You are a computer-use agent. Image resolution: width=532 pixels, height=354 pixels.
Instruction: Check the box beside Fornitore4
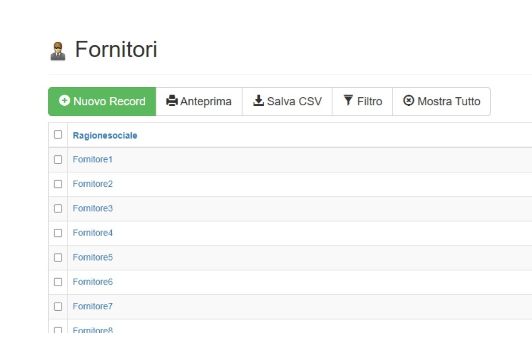(x=58, y=233)
